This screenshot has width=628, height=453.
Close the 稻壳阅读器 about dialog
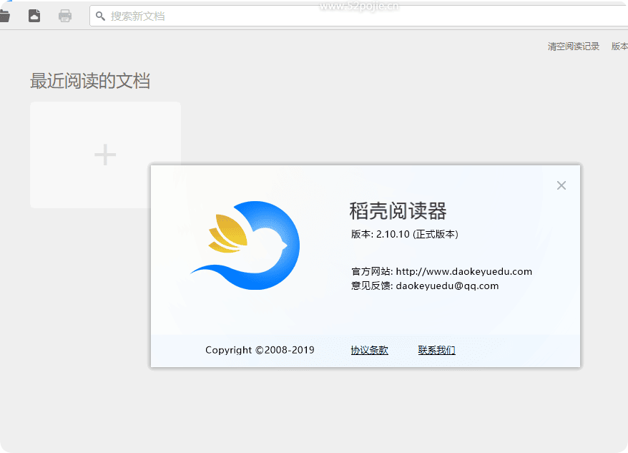(561, 185)
